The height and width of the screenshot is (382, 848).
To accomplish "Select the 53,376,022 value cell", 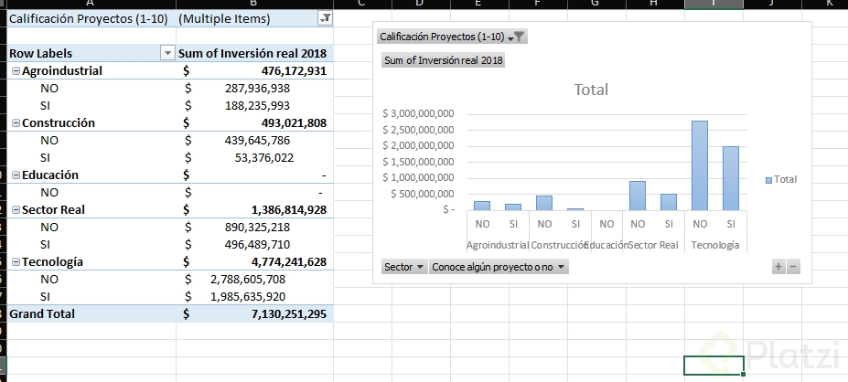I will pyautogui.click(x=254, y=158).
